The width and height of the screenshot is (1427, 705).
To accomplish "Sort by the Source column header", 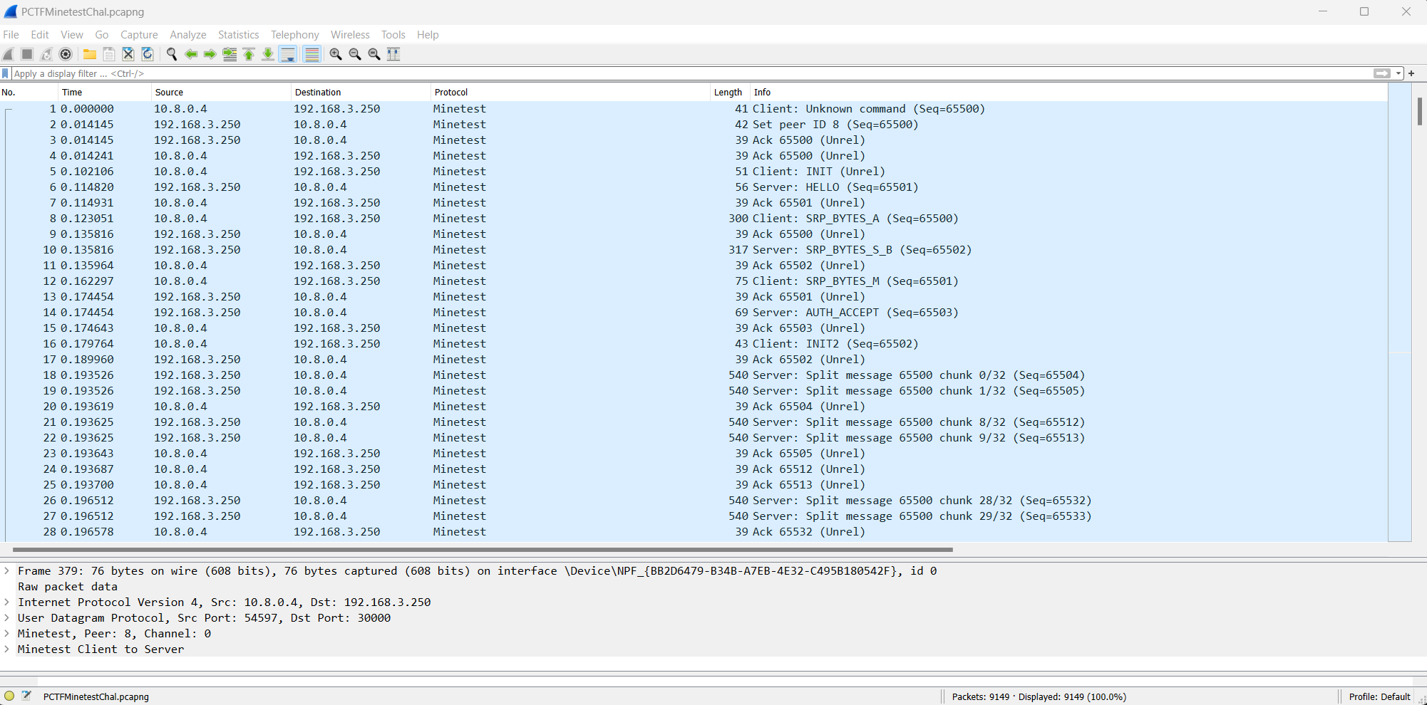I will tap(221, 92).
